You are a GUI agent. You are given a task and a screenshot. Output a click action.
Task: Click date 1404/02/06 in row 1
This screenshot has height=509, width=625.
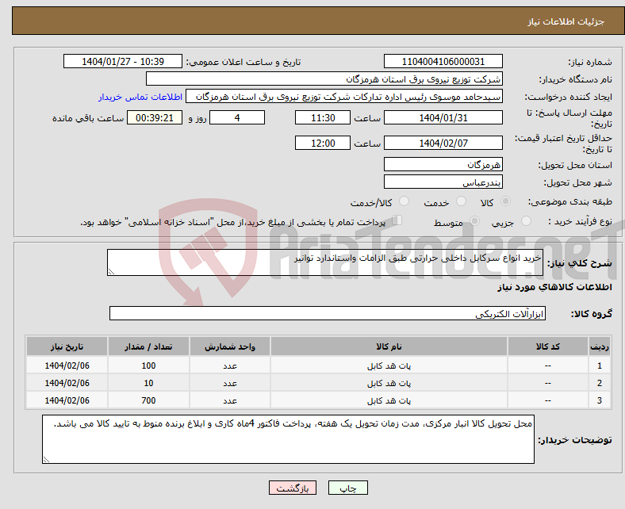point(67,365)
